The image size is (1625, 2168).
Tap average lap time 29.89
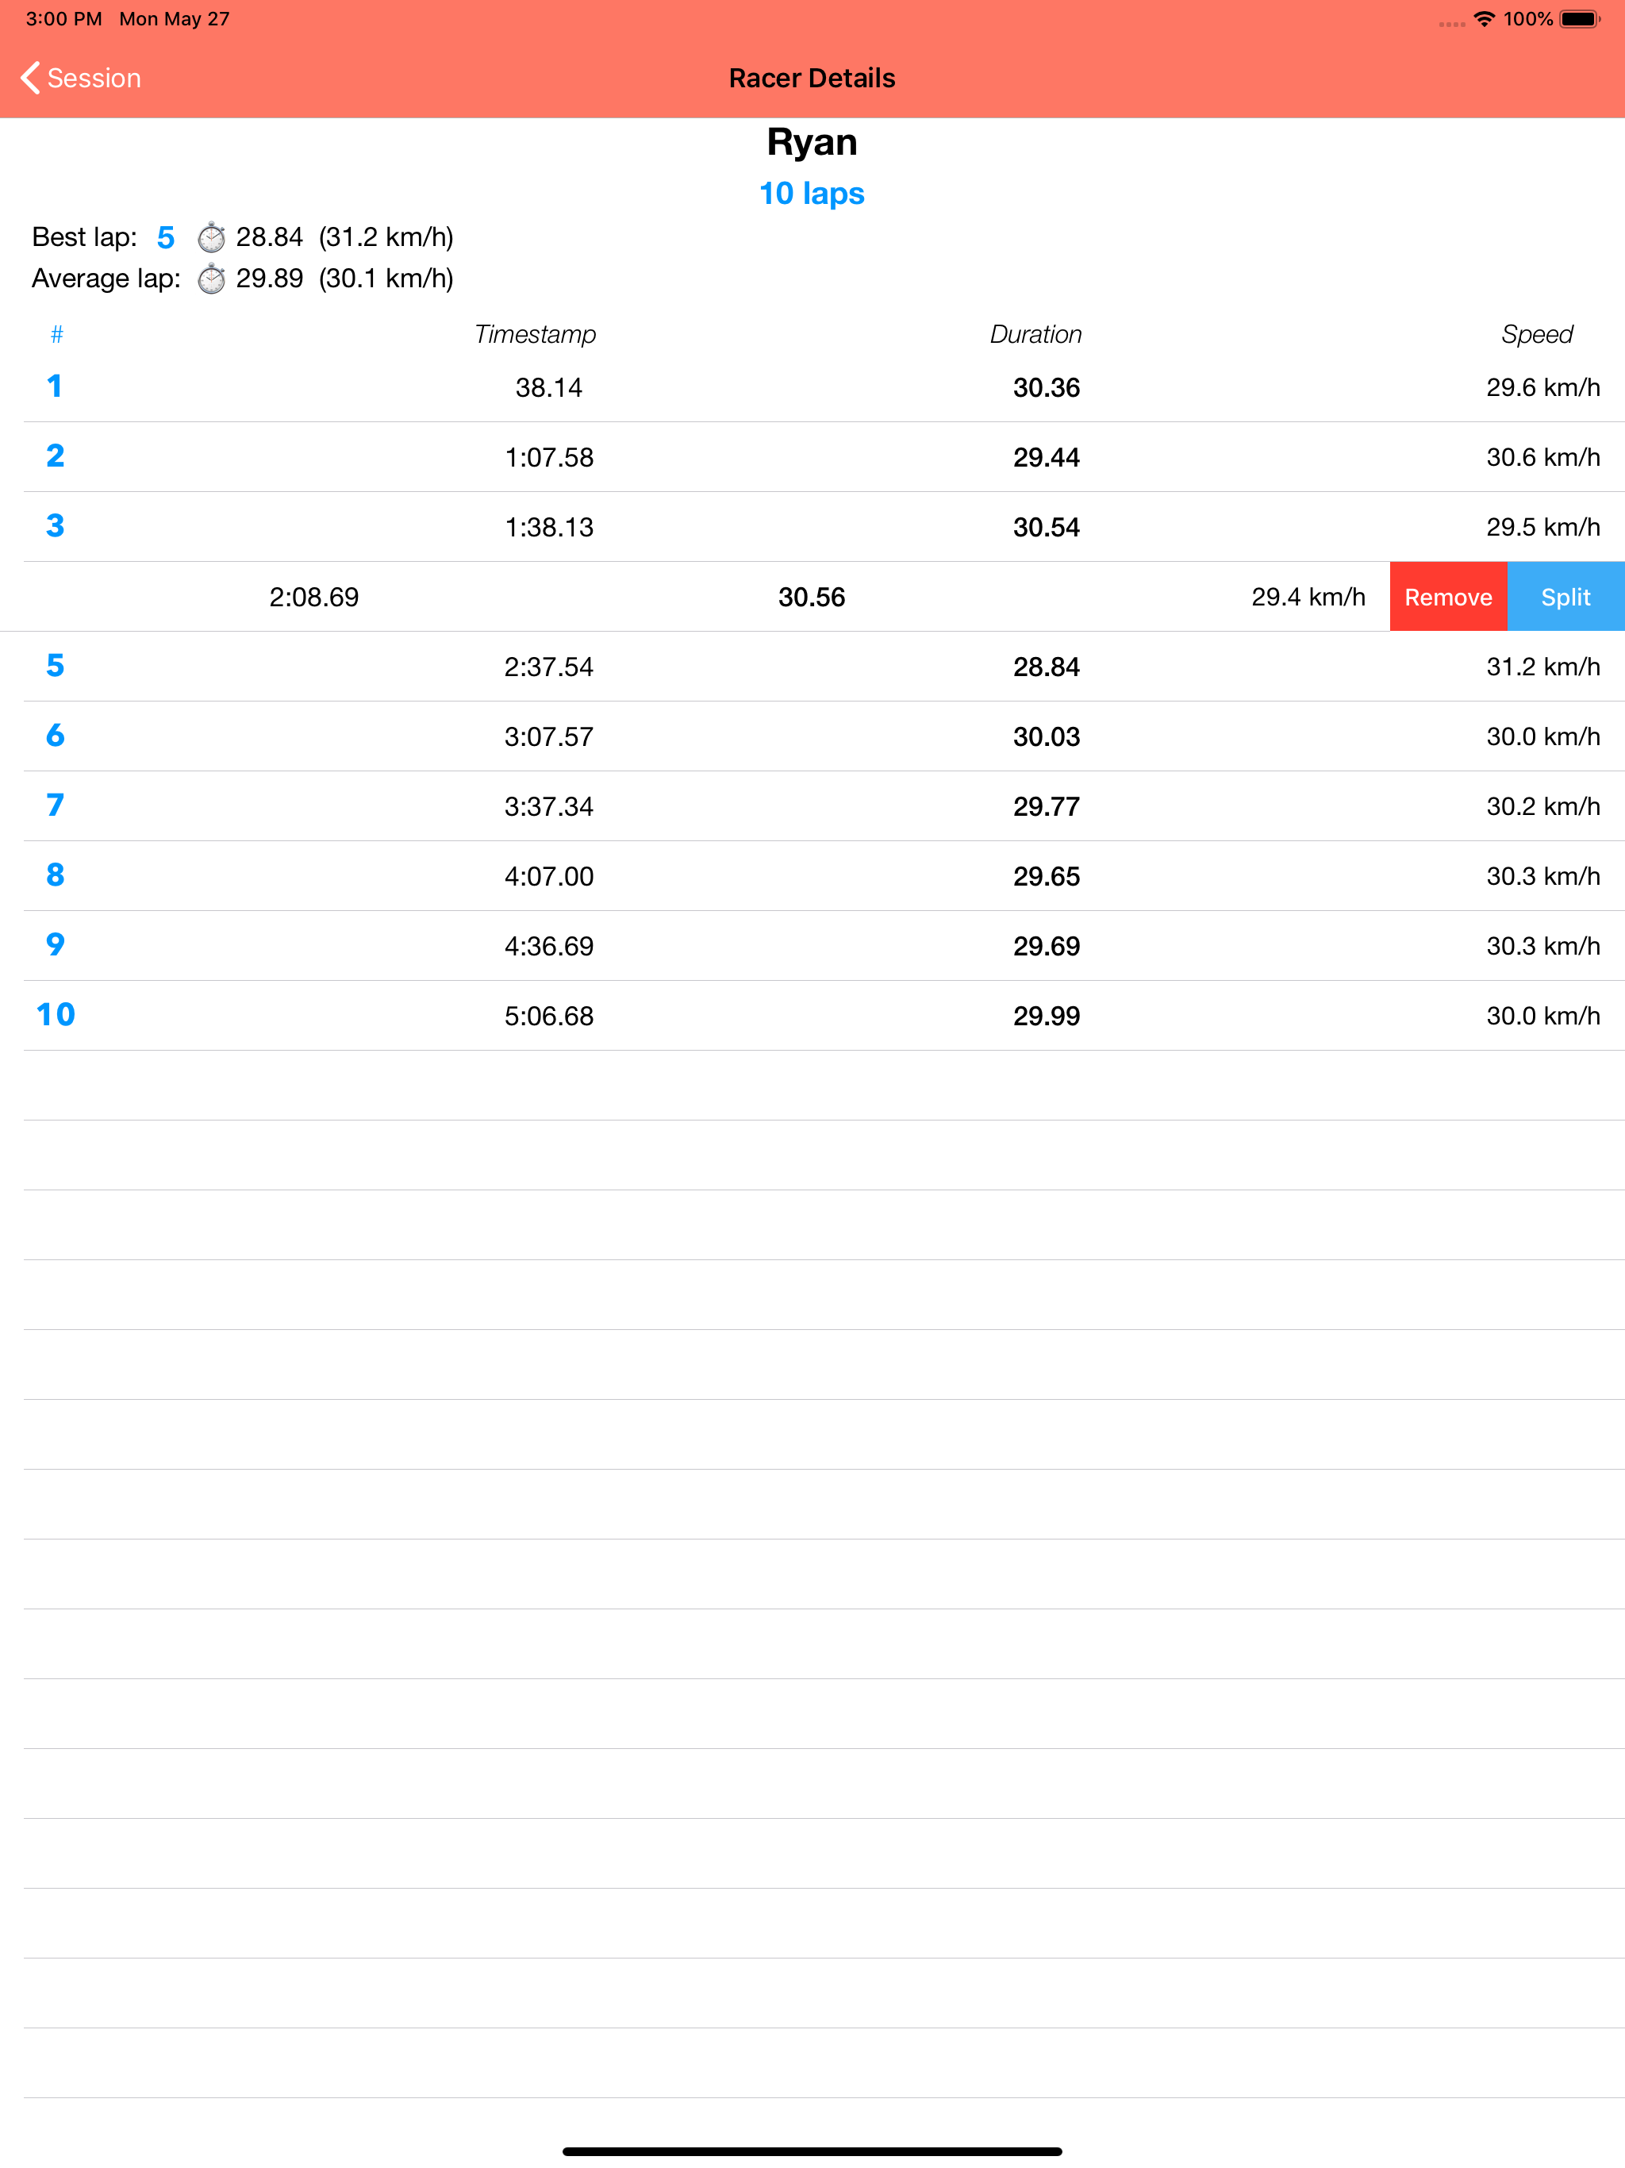[270, 279]
